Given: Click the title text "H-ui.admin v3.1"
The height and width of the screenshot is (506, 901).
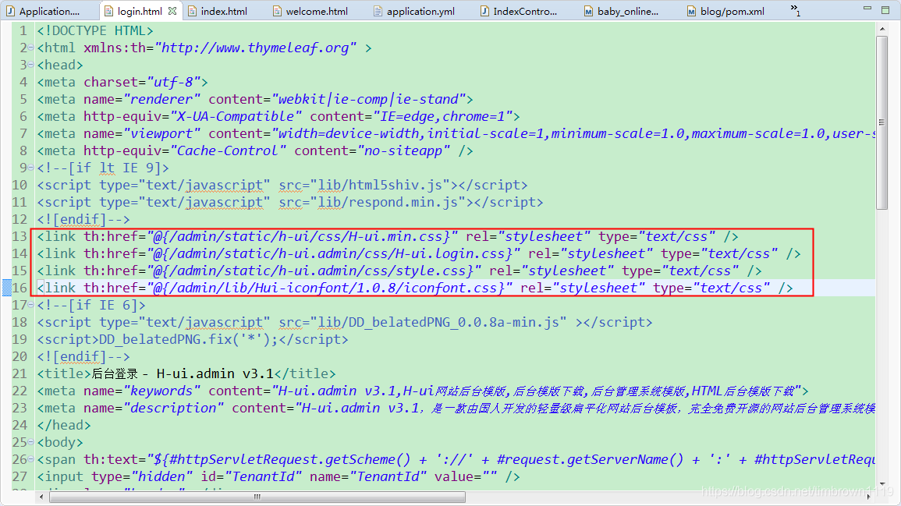Looking at the screenshot, I should click(x=215, y=374).
